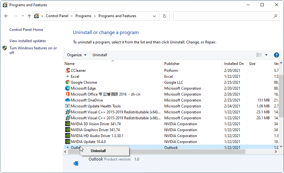
Task: Click the change view layout icon
Action: point(259,55)
